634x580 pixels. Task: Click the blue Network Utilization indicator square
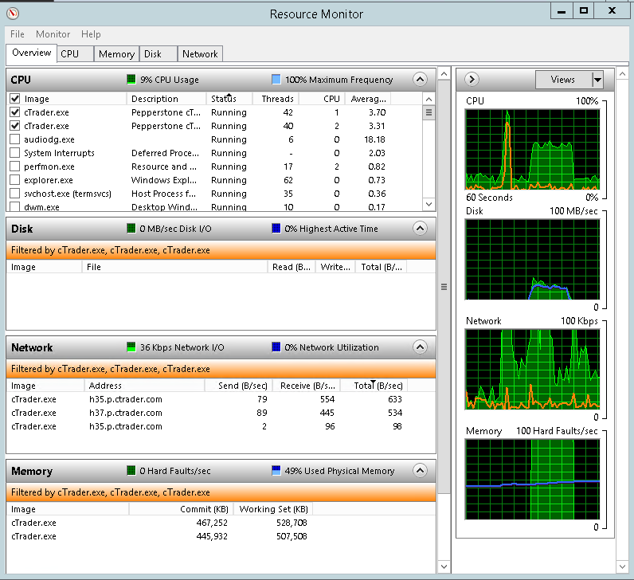coord(276,347)
